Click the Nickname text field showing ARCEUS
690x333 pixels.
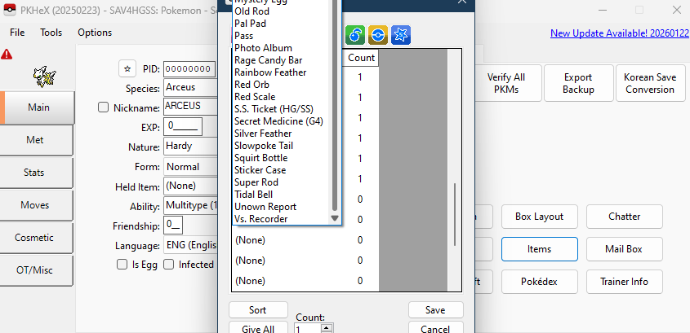(x=191, y=106)
